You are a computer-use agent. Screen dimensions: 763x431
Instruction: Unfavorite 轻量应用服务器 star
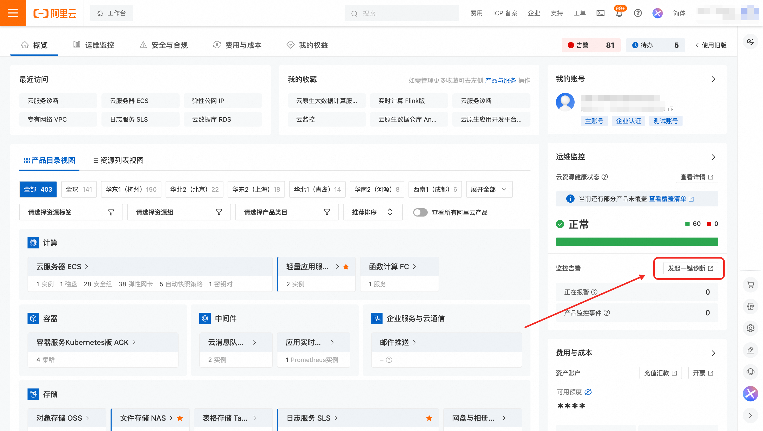[x=346, y=267]
